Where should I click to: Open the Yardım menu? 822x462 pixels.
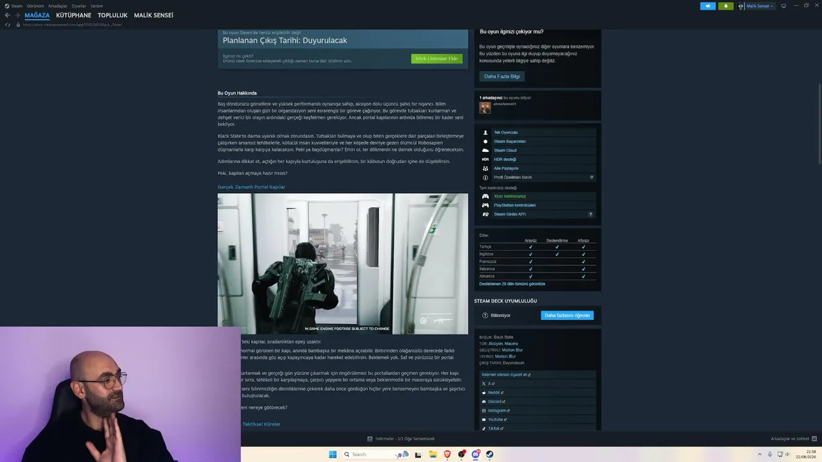point(96,6)
